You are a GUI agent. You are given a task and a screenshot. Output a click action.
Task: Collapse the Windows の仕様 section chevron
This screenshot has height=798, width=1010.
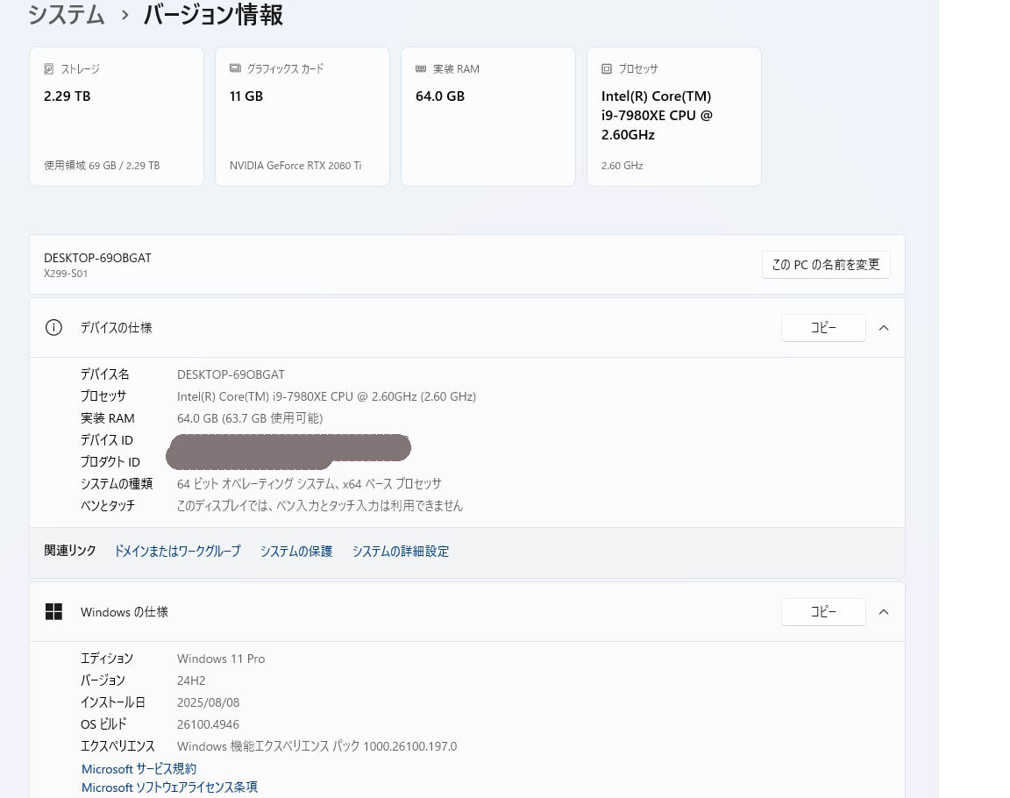coord(884,611)
